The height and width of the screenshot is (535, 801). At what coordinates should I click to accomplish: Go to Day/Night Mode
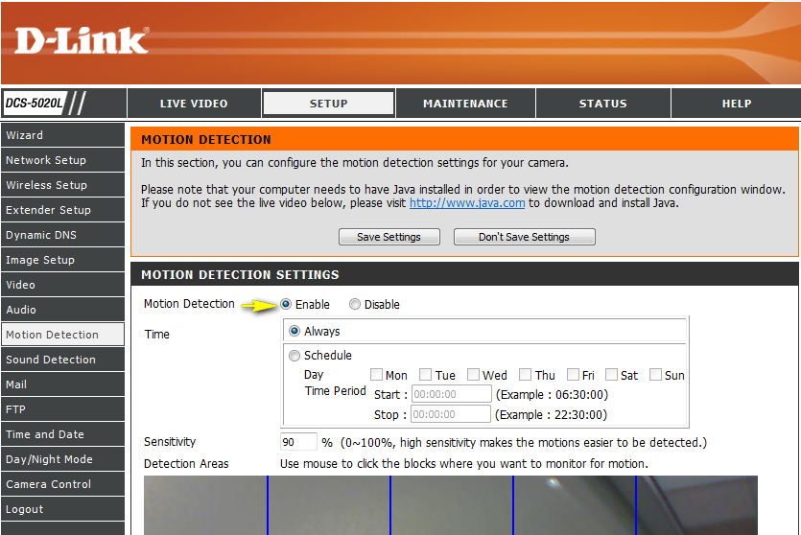[x=63, y=459]
